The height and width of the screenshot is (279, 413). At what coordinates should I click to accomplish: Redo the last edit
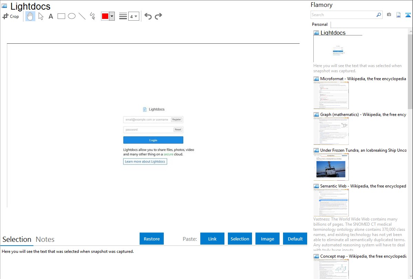pos(158,16)
